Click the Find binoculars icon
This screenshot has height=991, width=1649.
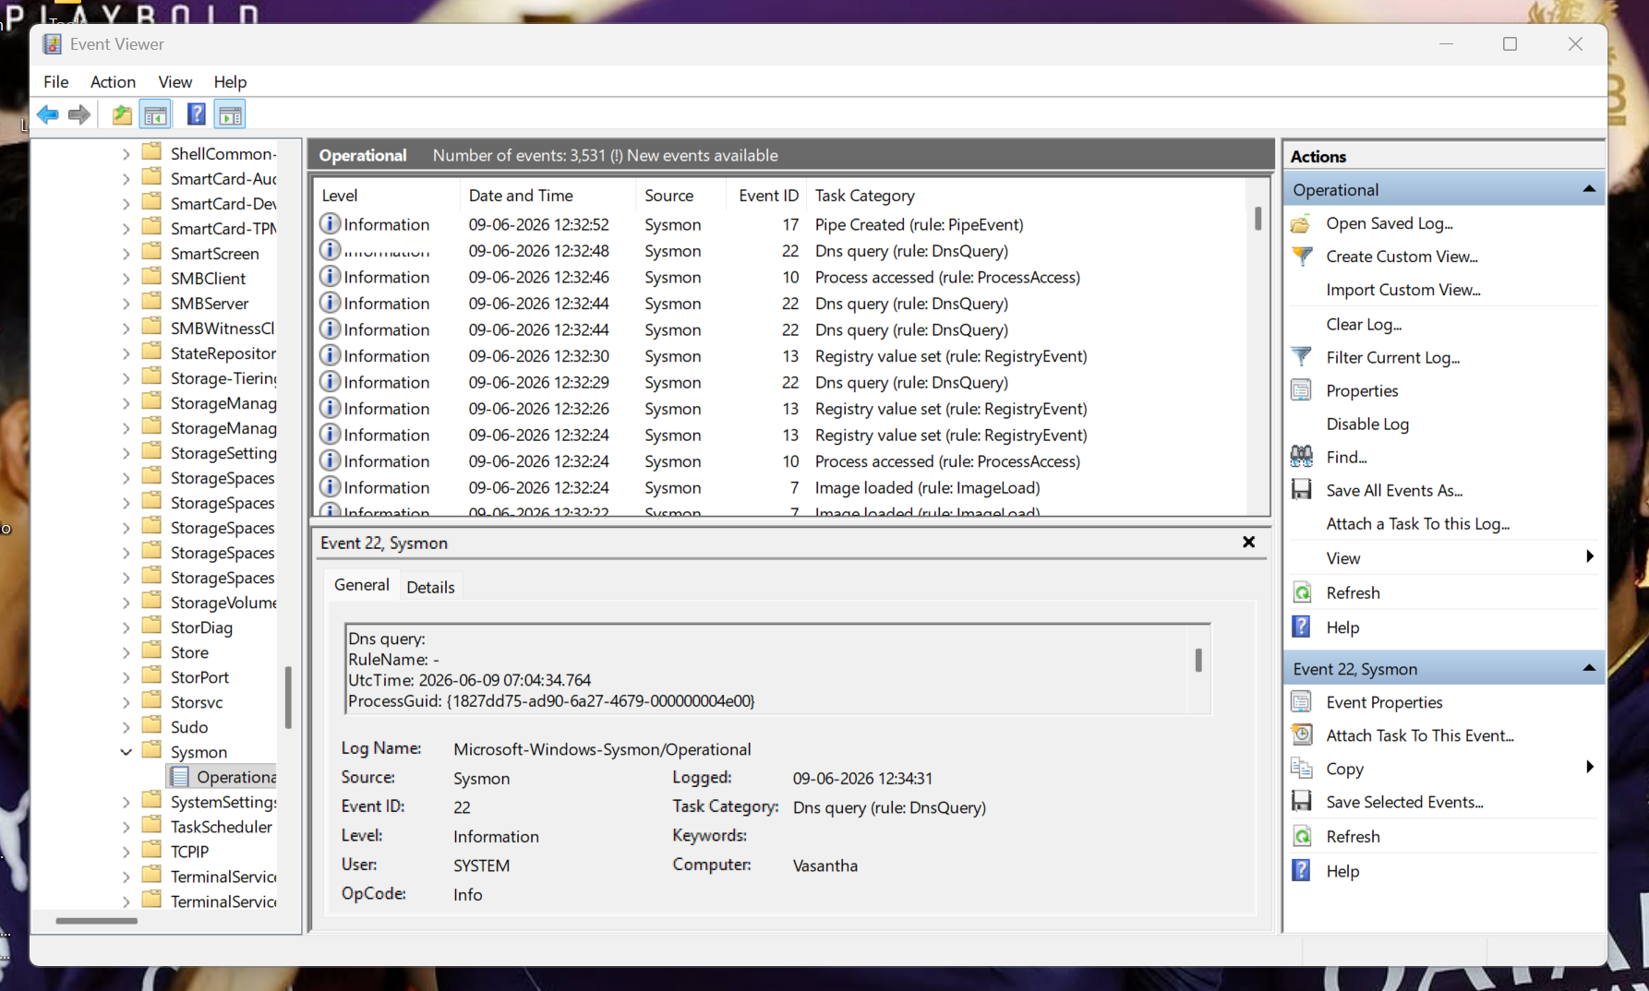1302,457
